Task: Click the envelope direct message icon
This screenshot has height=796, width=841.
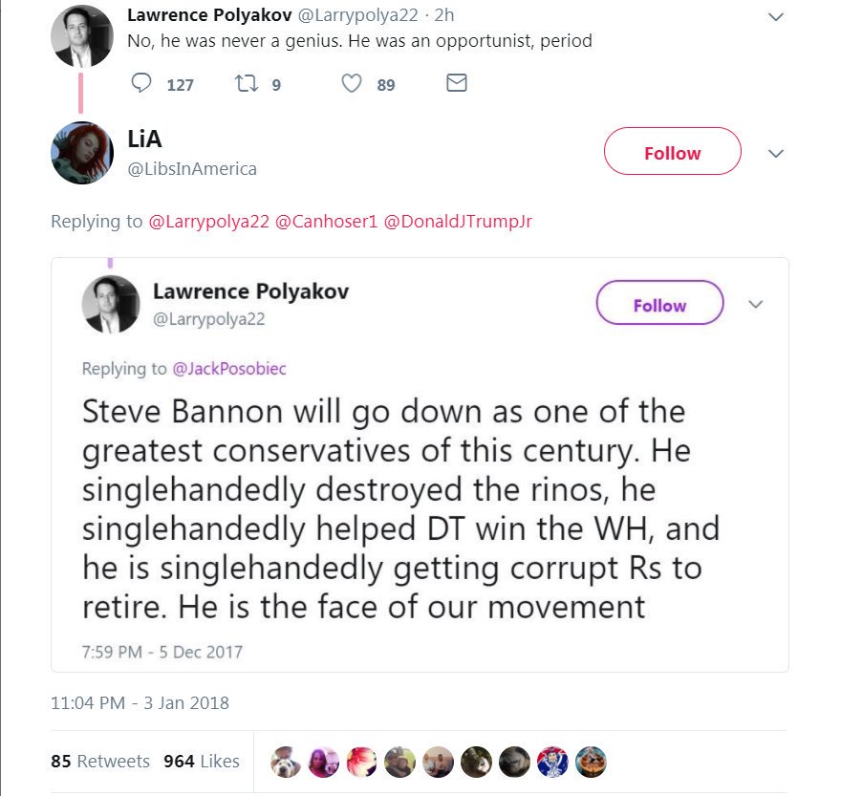Action: click(457, 84)
